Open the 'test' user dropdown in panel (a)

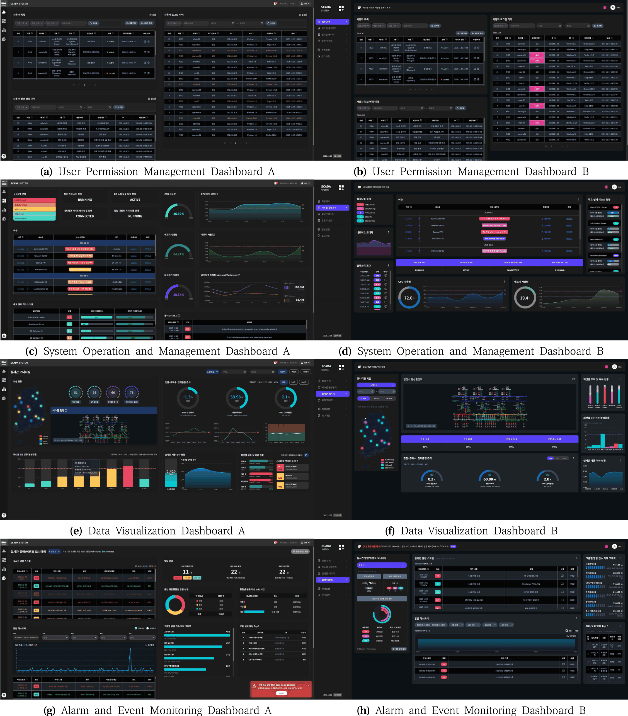[x=305, y=4]
